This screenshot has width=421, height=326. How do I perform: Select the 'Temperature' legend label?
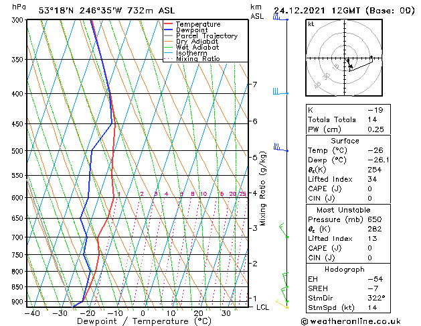[x=198, y=24]
